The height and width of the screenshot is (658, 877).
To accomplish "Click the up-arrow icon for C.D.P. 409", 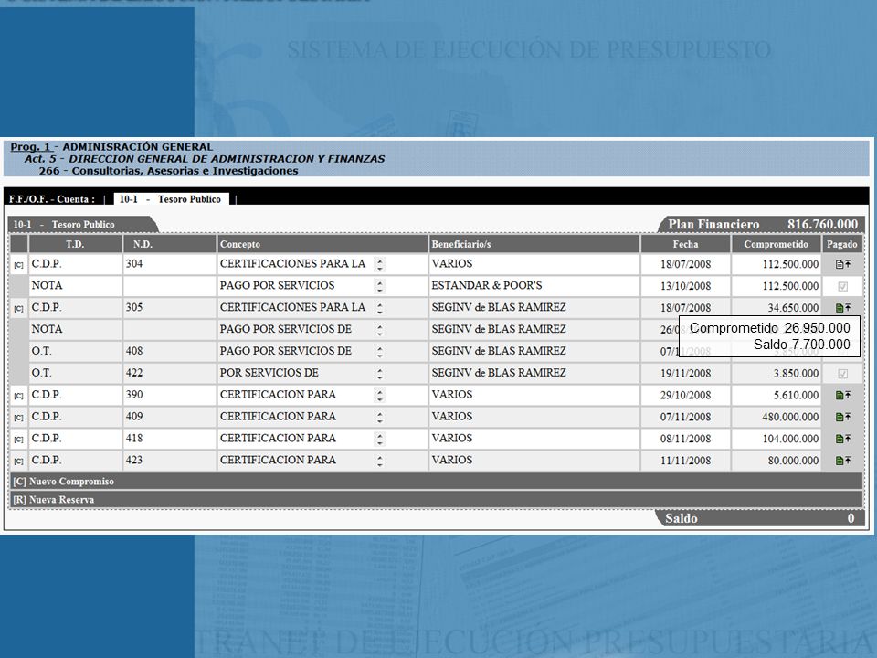I will click(848, 417).
